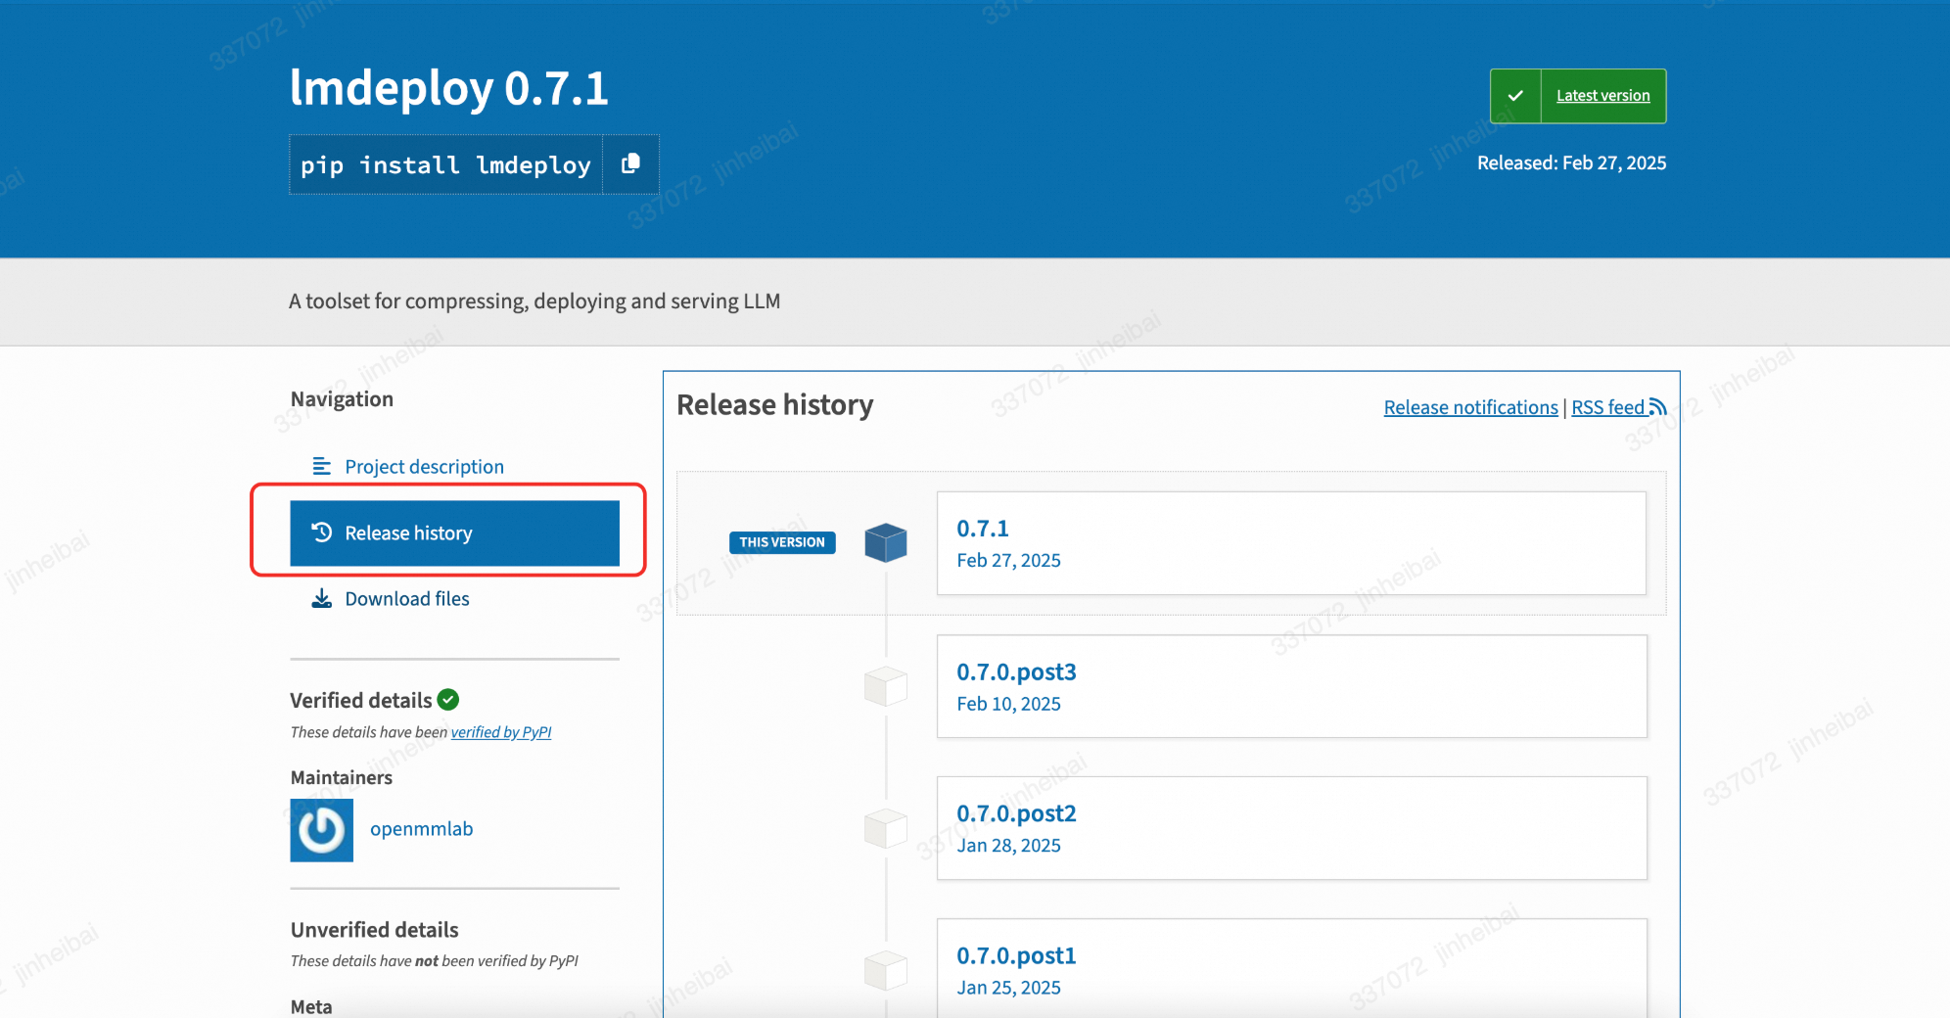The image size is (1950, 1018).
Task: Click the RSS feed icon
Action: pyautogui.click(x=1657, y=407)
